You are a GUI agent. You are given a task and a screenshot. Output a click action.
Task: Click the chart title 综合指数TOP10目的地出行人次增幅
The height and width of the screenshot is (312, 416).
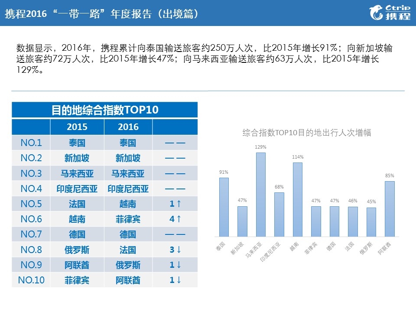(307, 133)
